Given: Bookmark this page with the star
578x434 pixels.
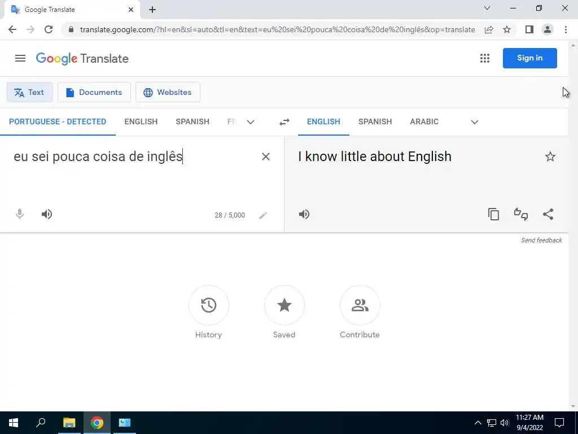Looking at the screenshot, I should (507, 29).
